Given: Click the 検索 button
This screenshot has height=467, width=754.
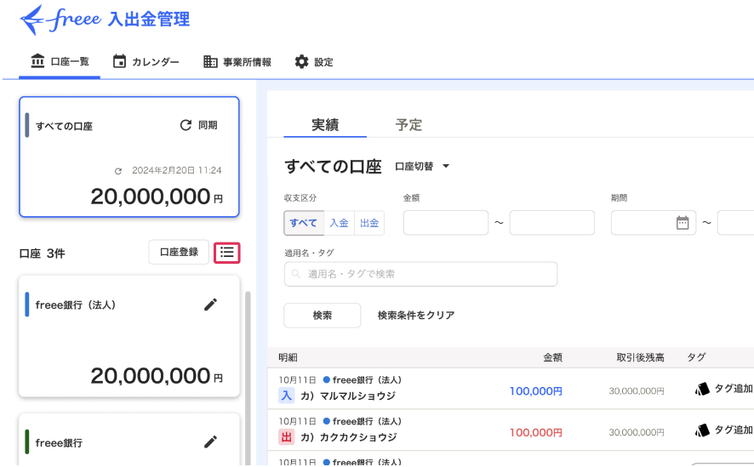Looking at the screenshot, I should pyautogui.click(x=323, y=316).
